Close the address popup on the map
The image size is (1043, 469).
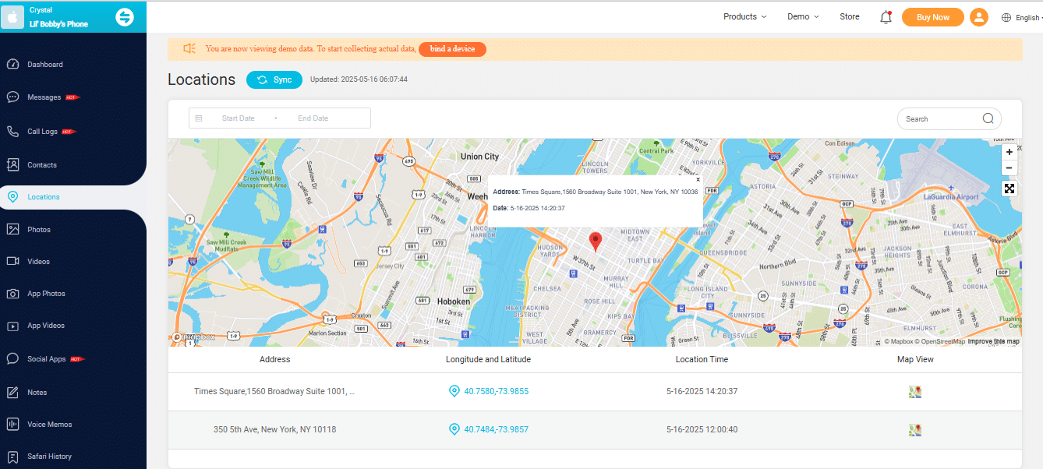pos(698,179)
